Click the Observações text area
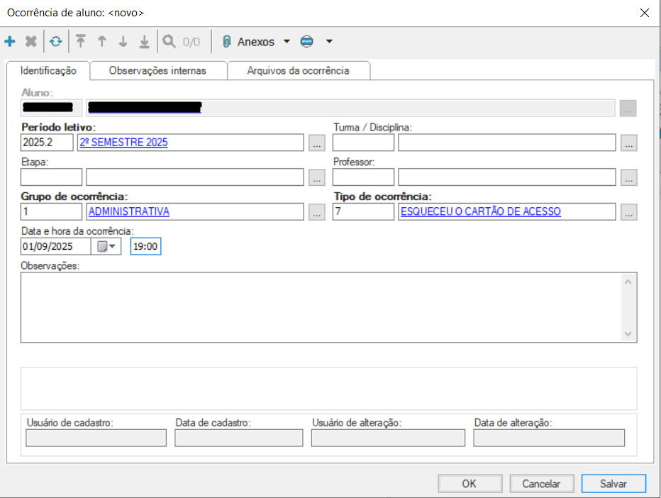 tap(321, 307)
